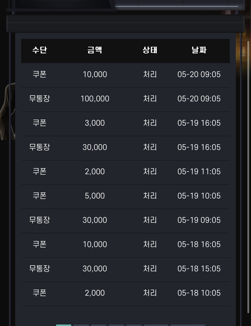Open the 05-19 11:05 date entry
This screenshot has height=326, width=251.
199,171
